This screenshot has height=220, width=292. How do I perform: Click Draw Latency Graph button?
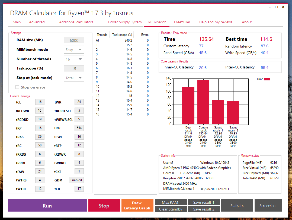tap(137, 205)
